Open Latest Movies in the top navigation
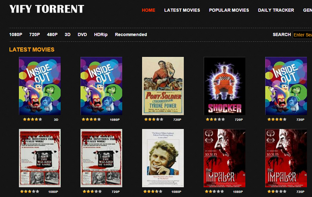This screenshot has height=197, width=312. [x=182, y=10]
